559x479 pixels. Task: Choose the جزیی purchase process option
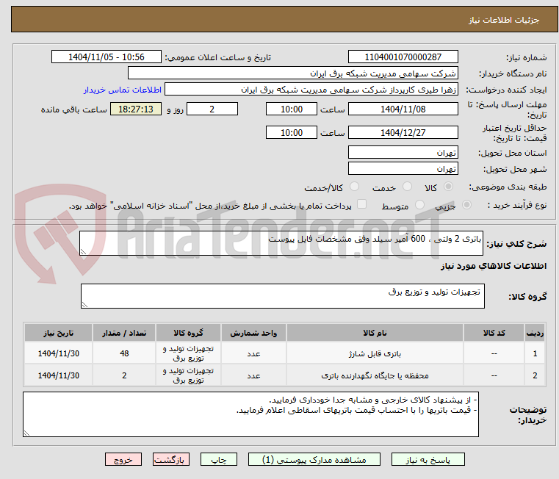pos(466,205)
